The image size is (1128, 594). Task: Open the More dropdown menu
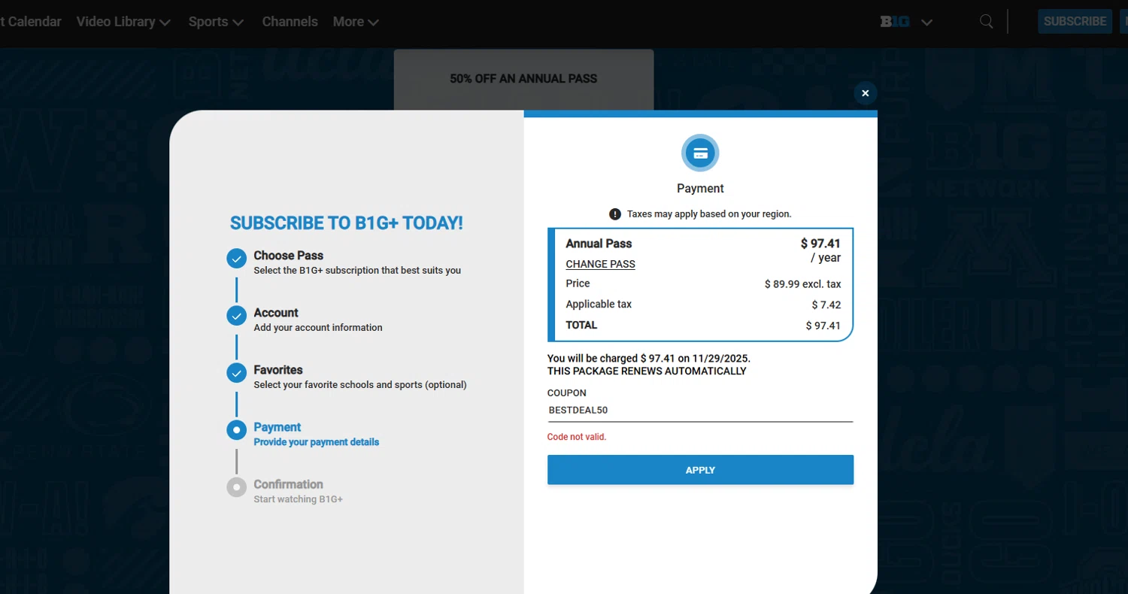point(356,22)
